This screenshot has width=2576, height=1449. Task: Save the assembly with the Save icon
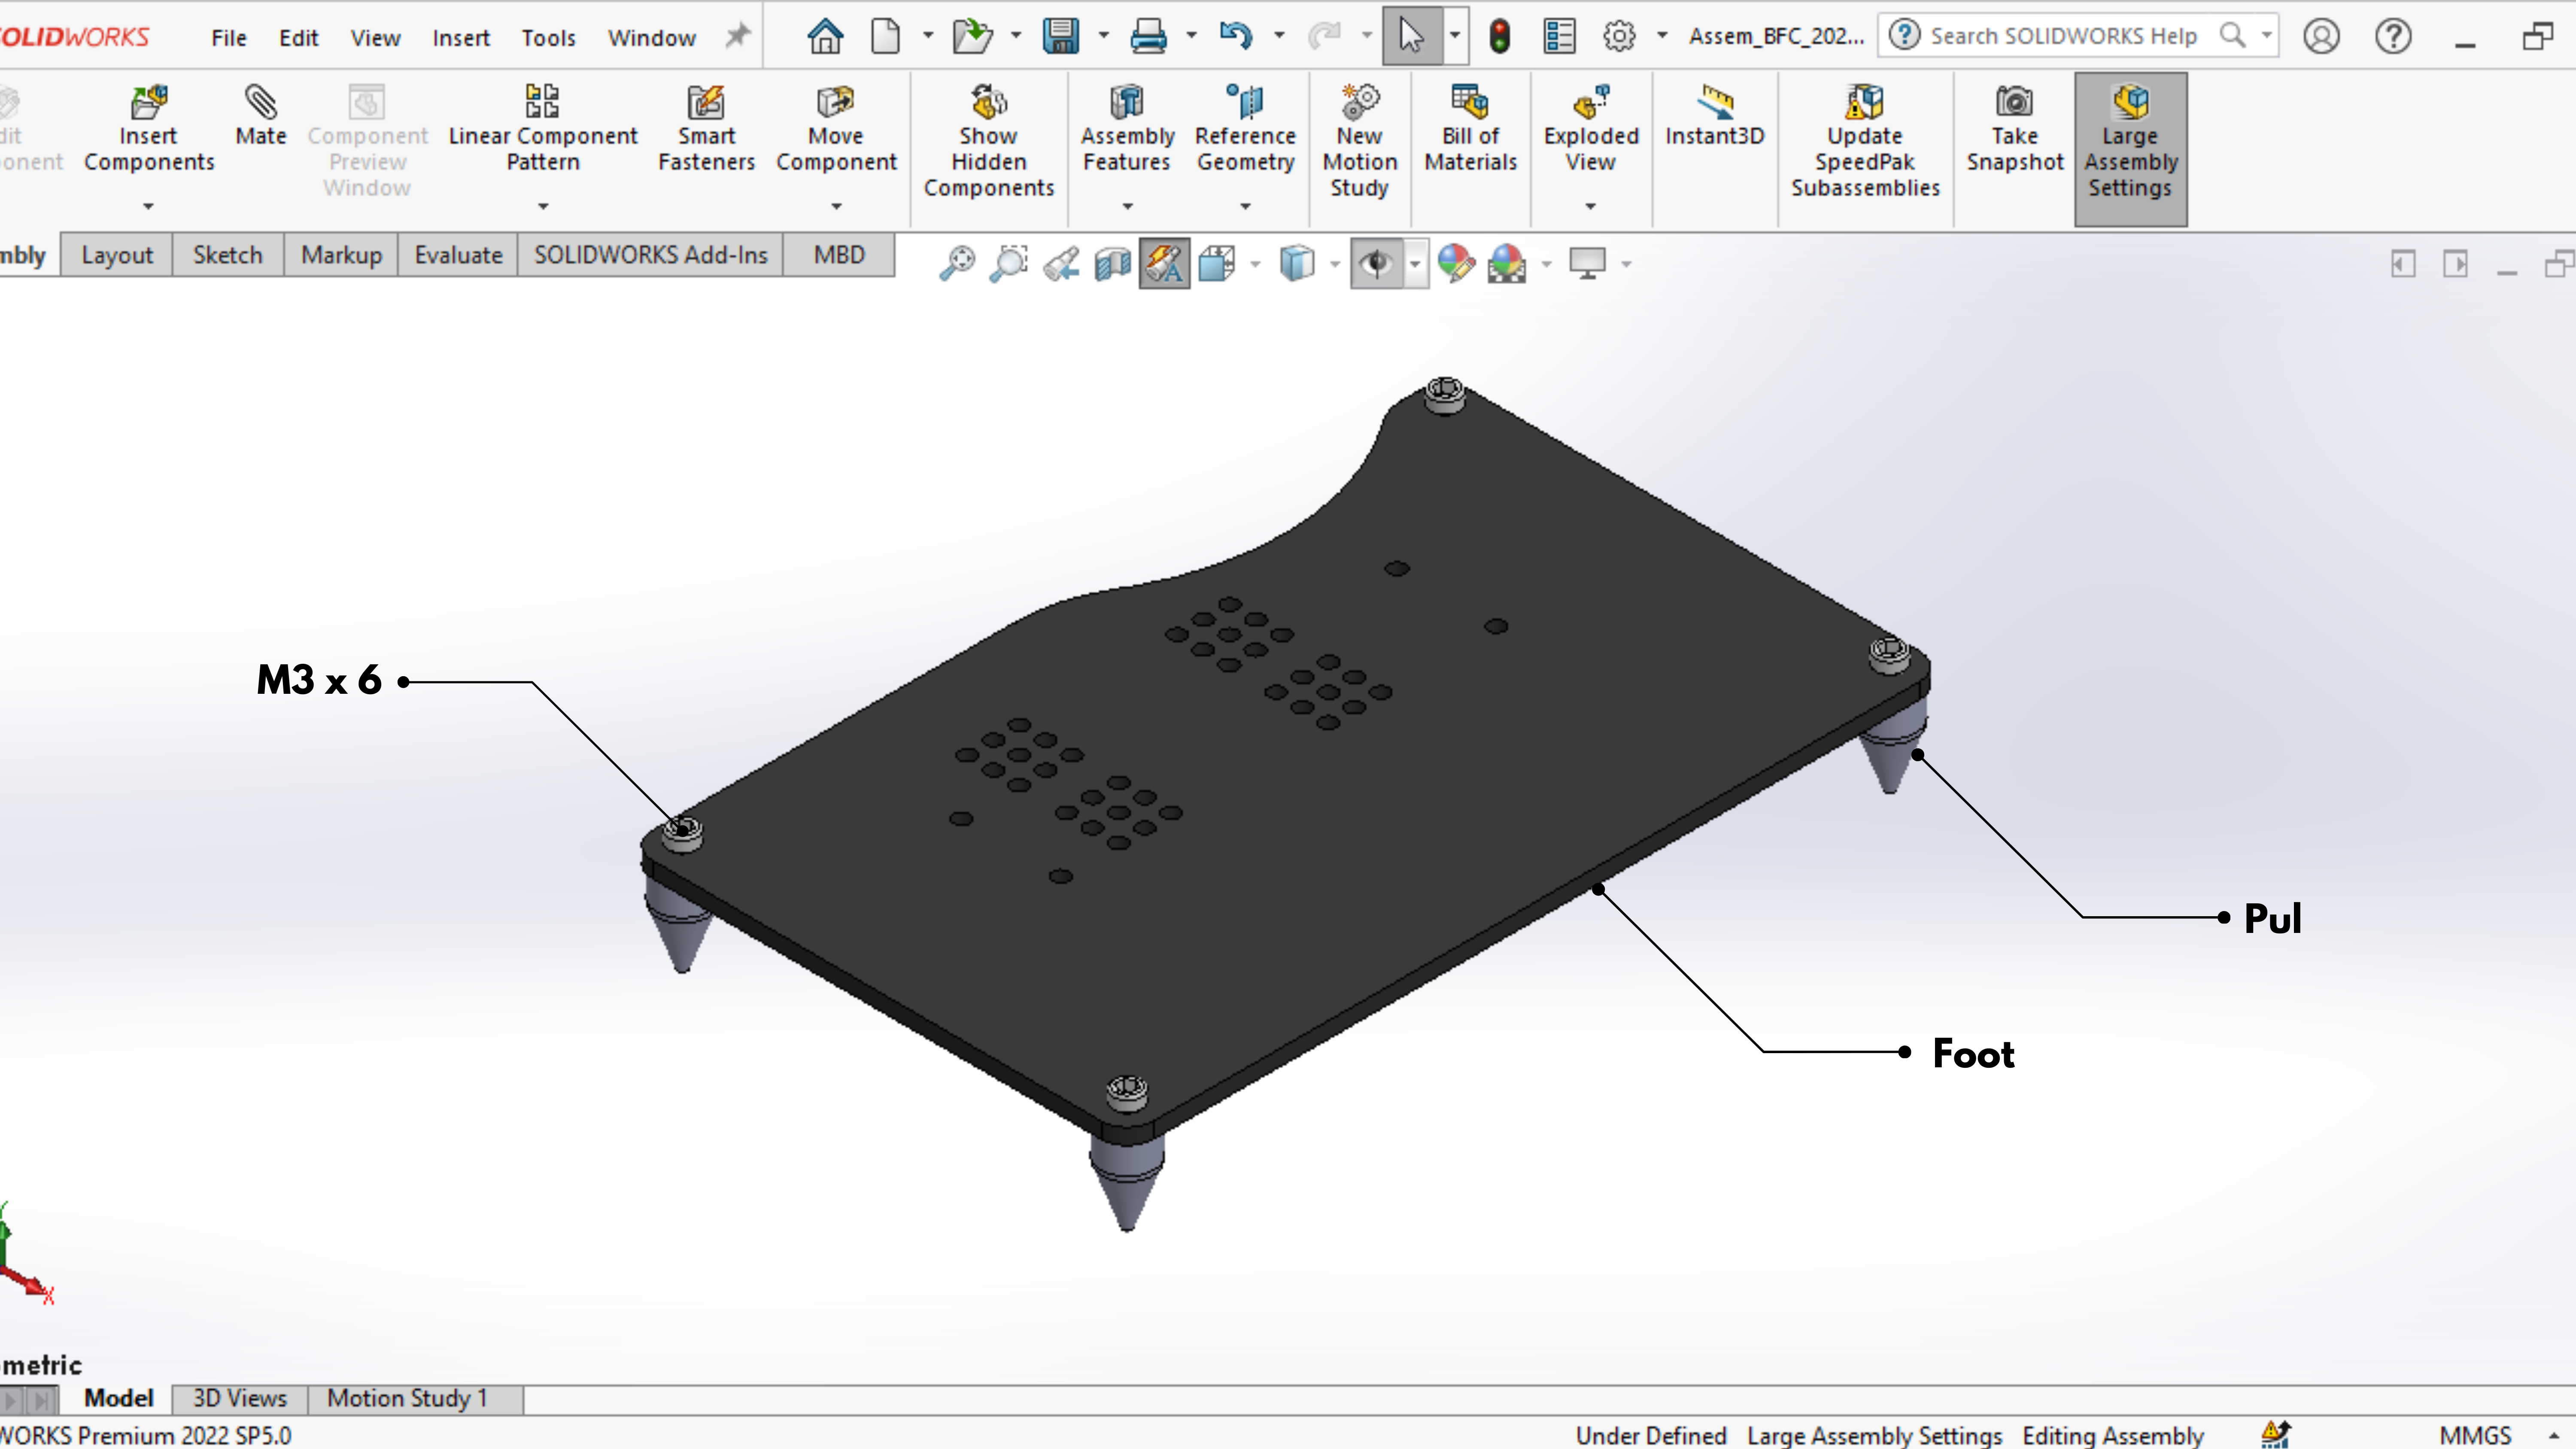click(x=1060, y=36)
